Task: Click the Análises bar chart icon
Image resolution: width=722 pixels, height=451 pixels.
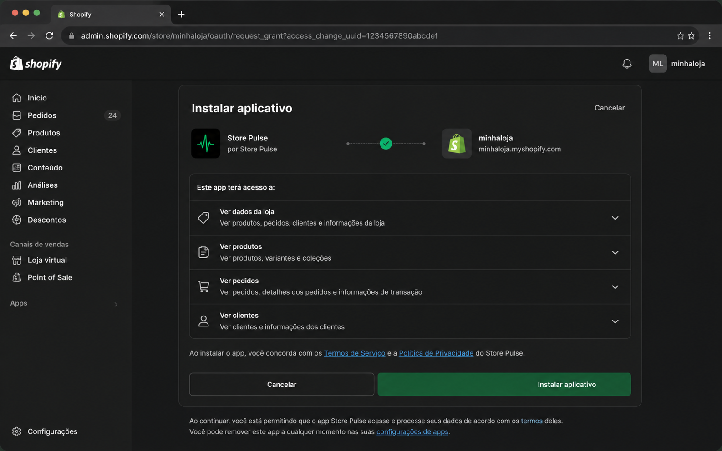Action: [17, 185]
